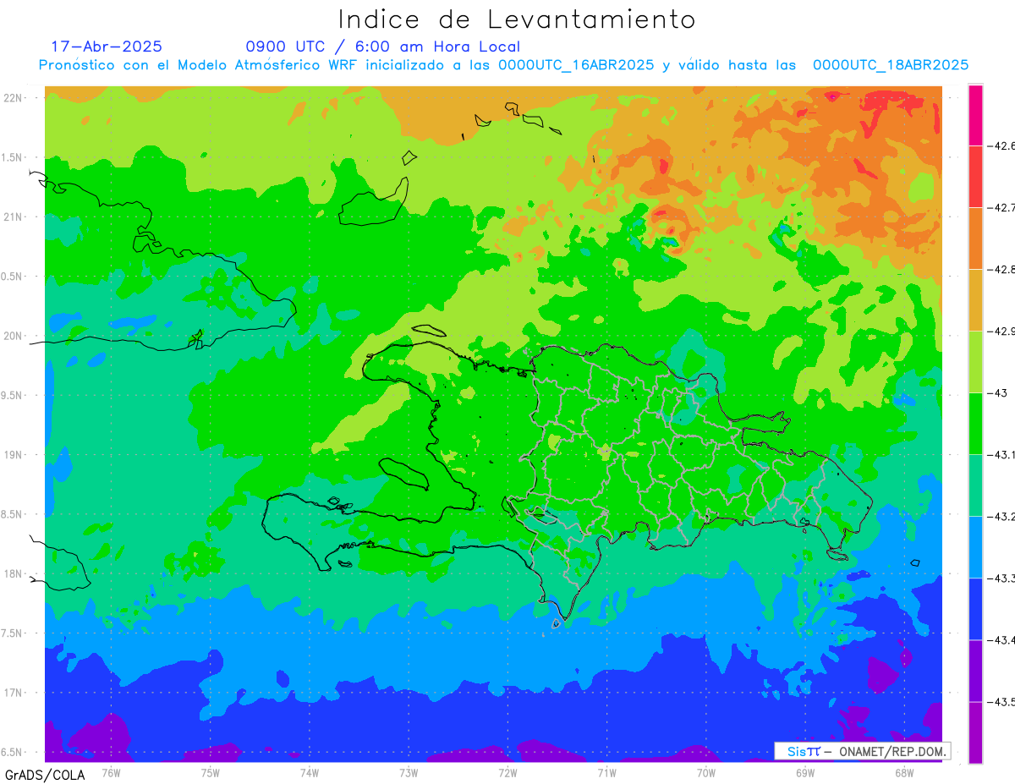Screen dimensions: 1015x784
Task: Click the 72W longitude label
Action: pyautogui.click(x=507, y=771)
